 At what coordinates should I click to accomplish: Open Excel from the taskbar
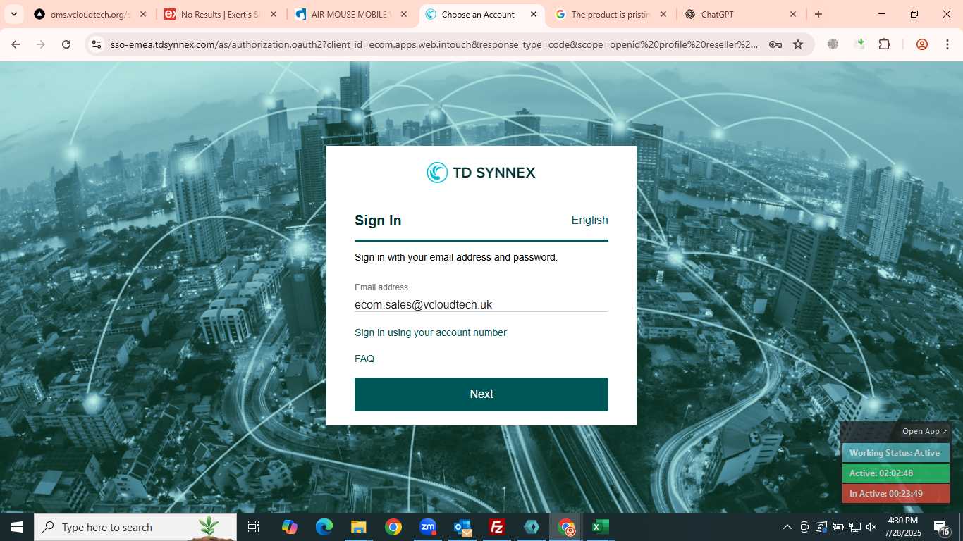601,527
